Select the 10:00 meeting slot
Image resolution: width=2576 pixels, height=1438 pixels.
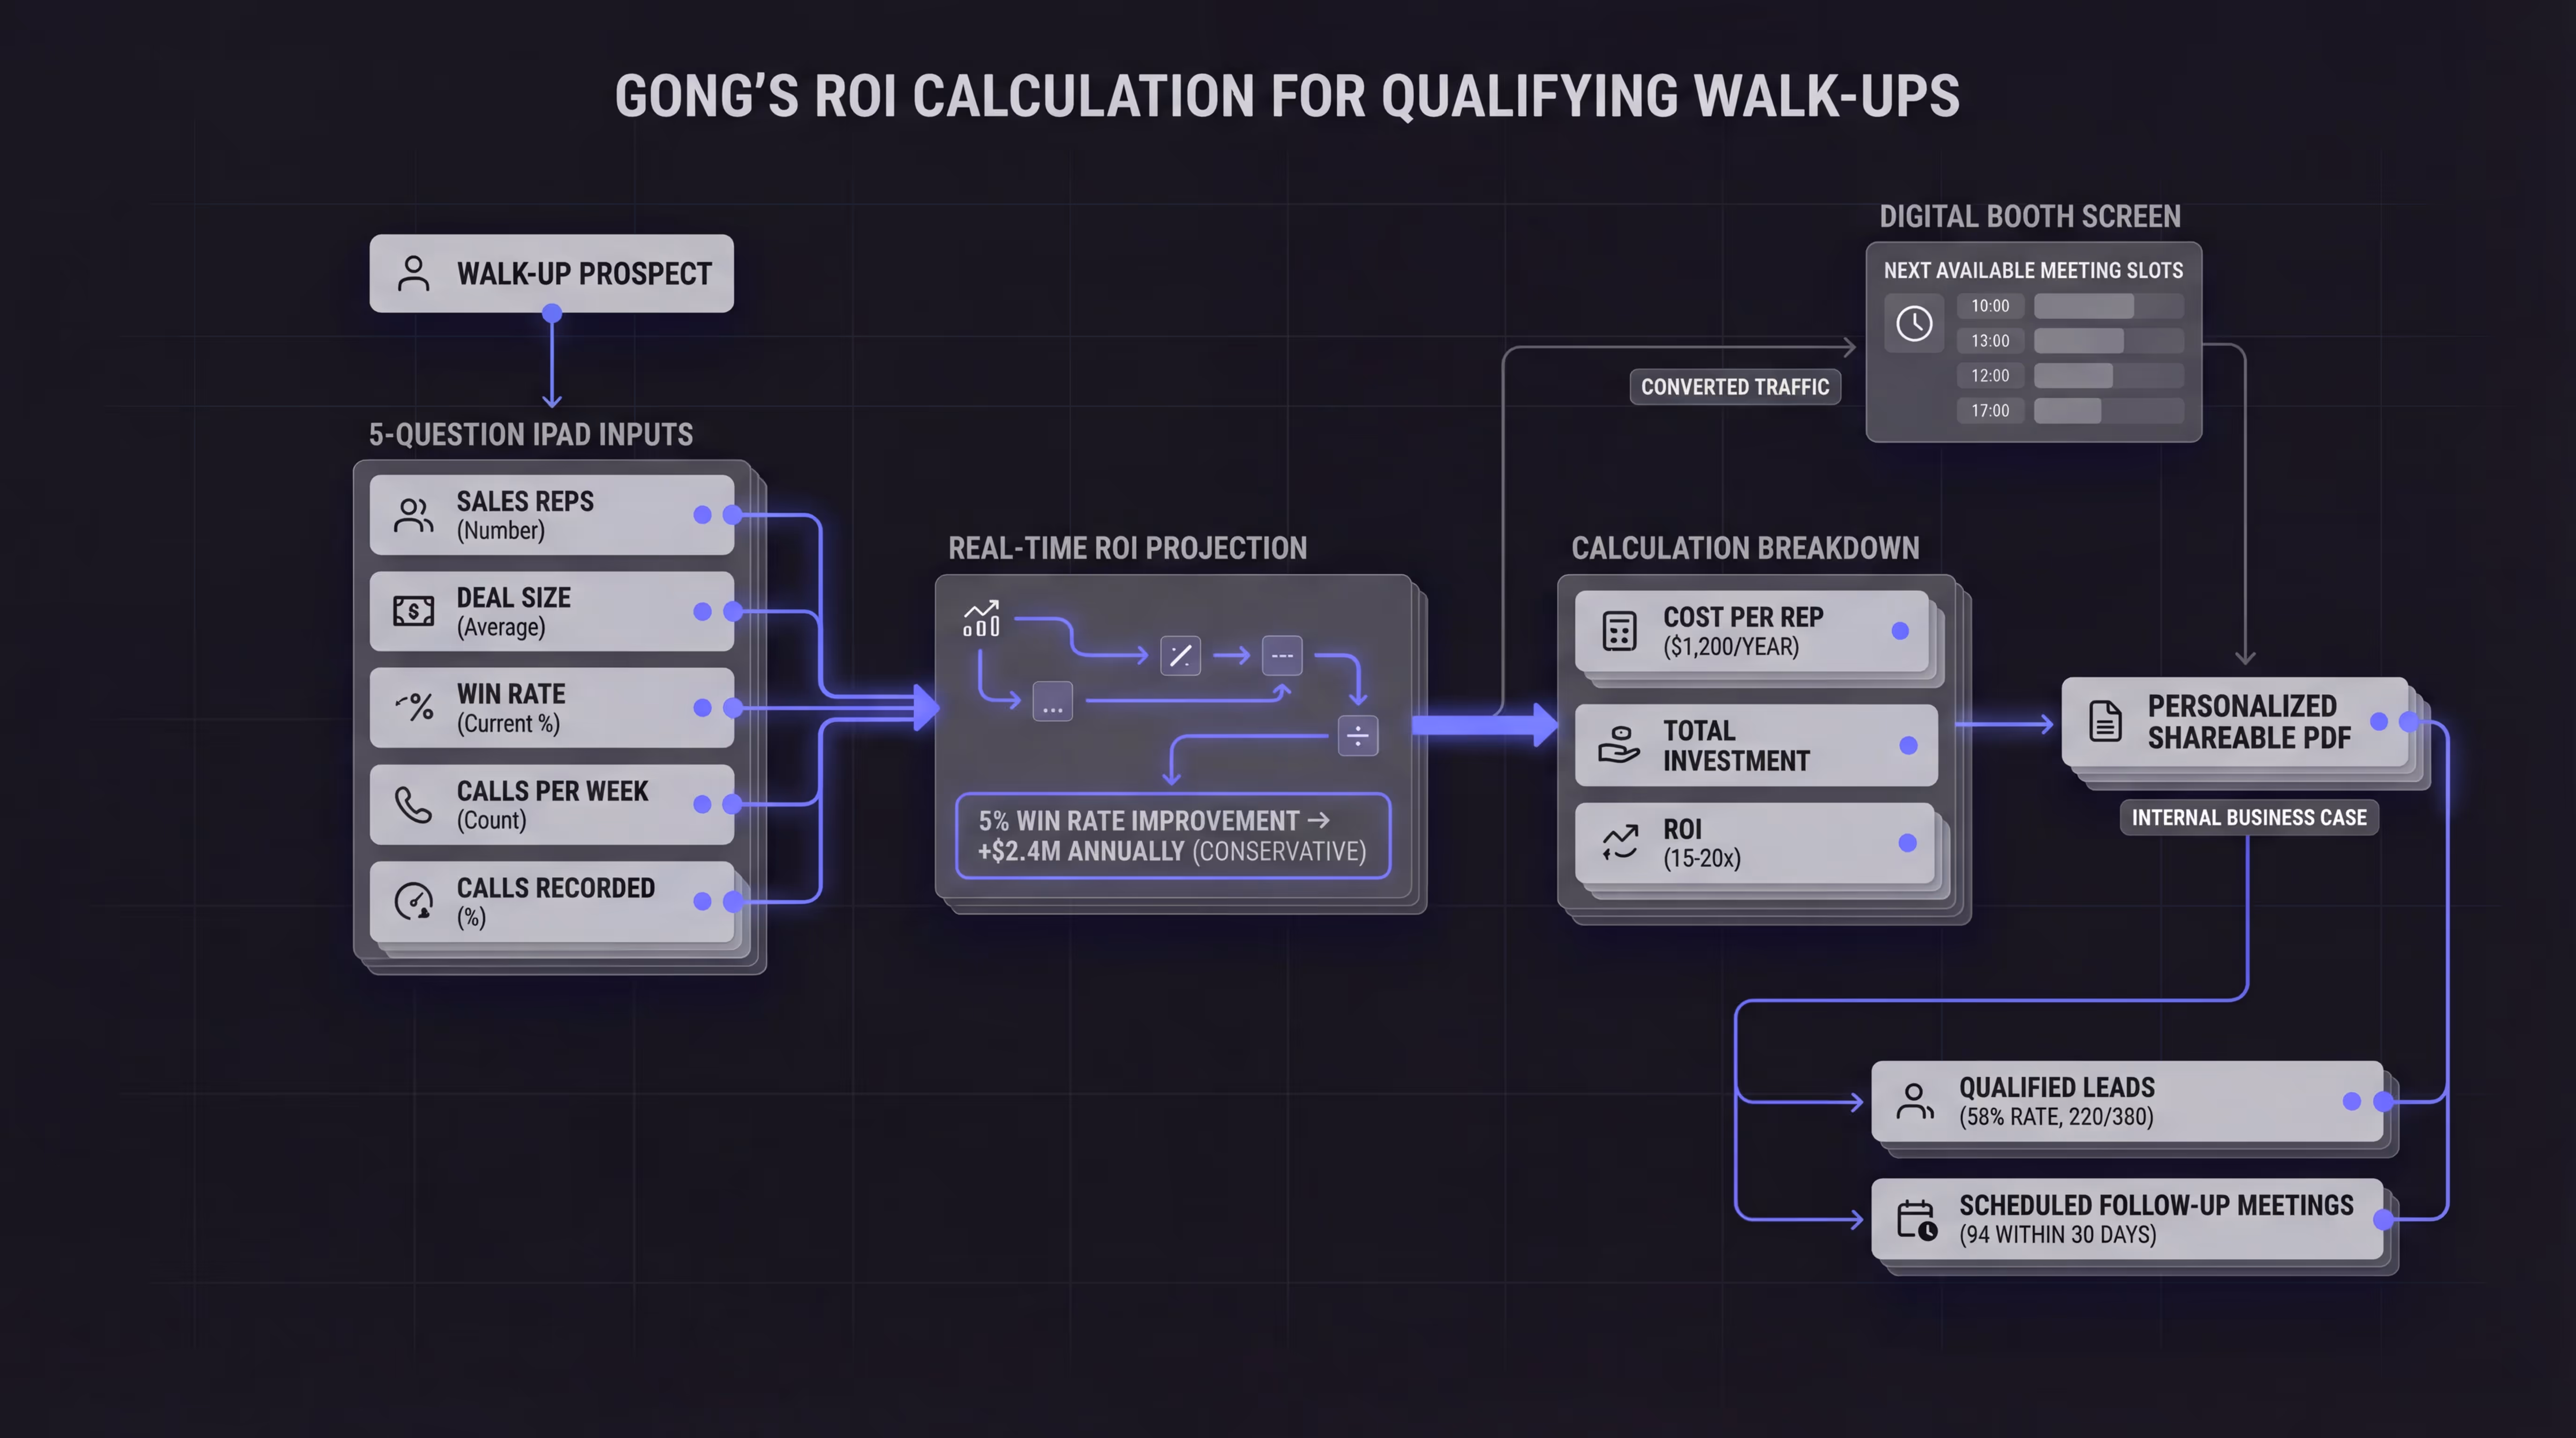click(x=1990, y=306)
